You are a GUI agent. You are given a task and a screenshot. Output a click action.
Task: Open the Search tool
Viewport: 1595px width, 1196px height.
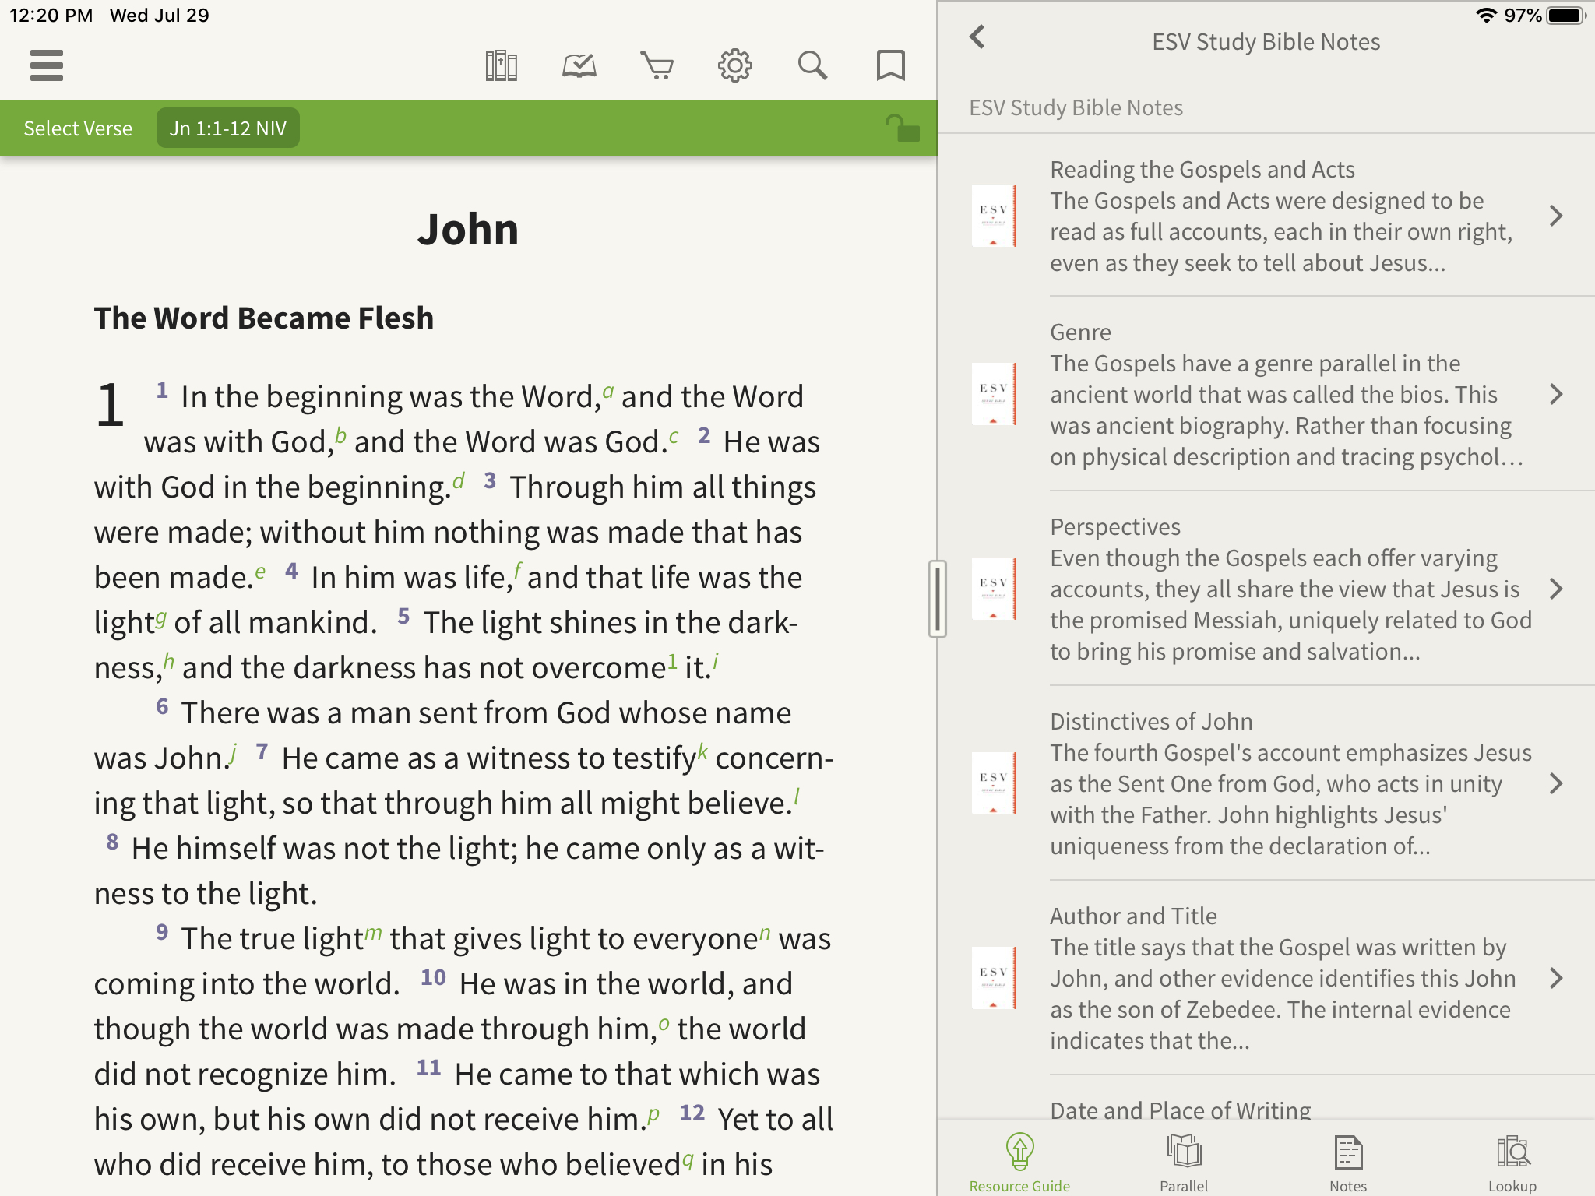[815, 63]
